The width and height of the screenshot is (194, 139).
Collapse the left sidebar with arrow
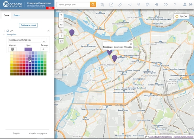coord(58,74)
